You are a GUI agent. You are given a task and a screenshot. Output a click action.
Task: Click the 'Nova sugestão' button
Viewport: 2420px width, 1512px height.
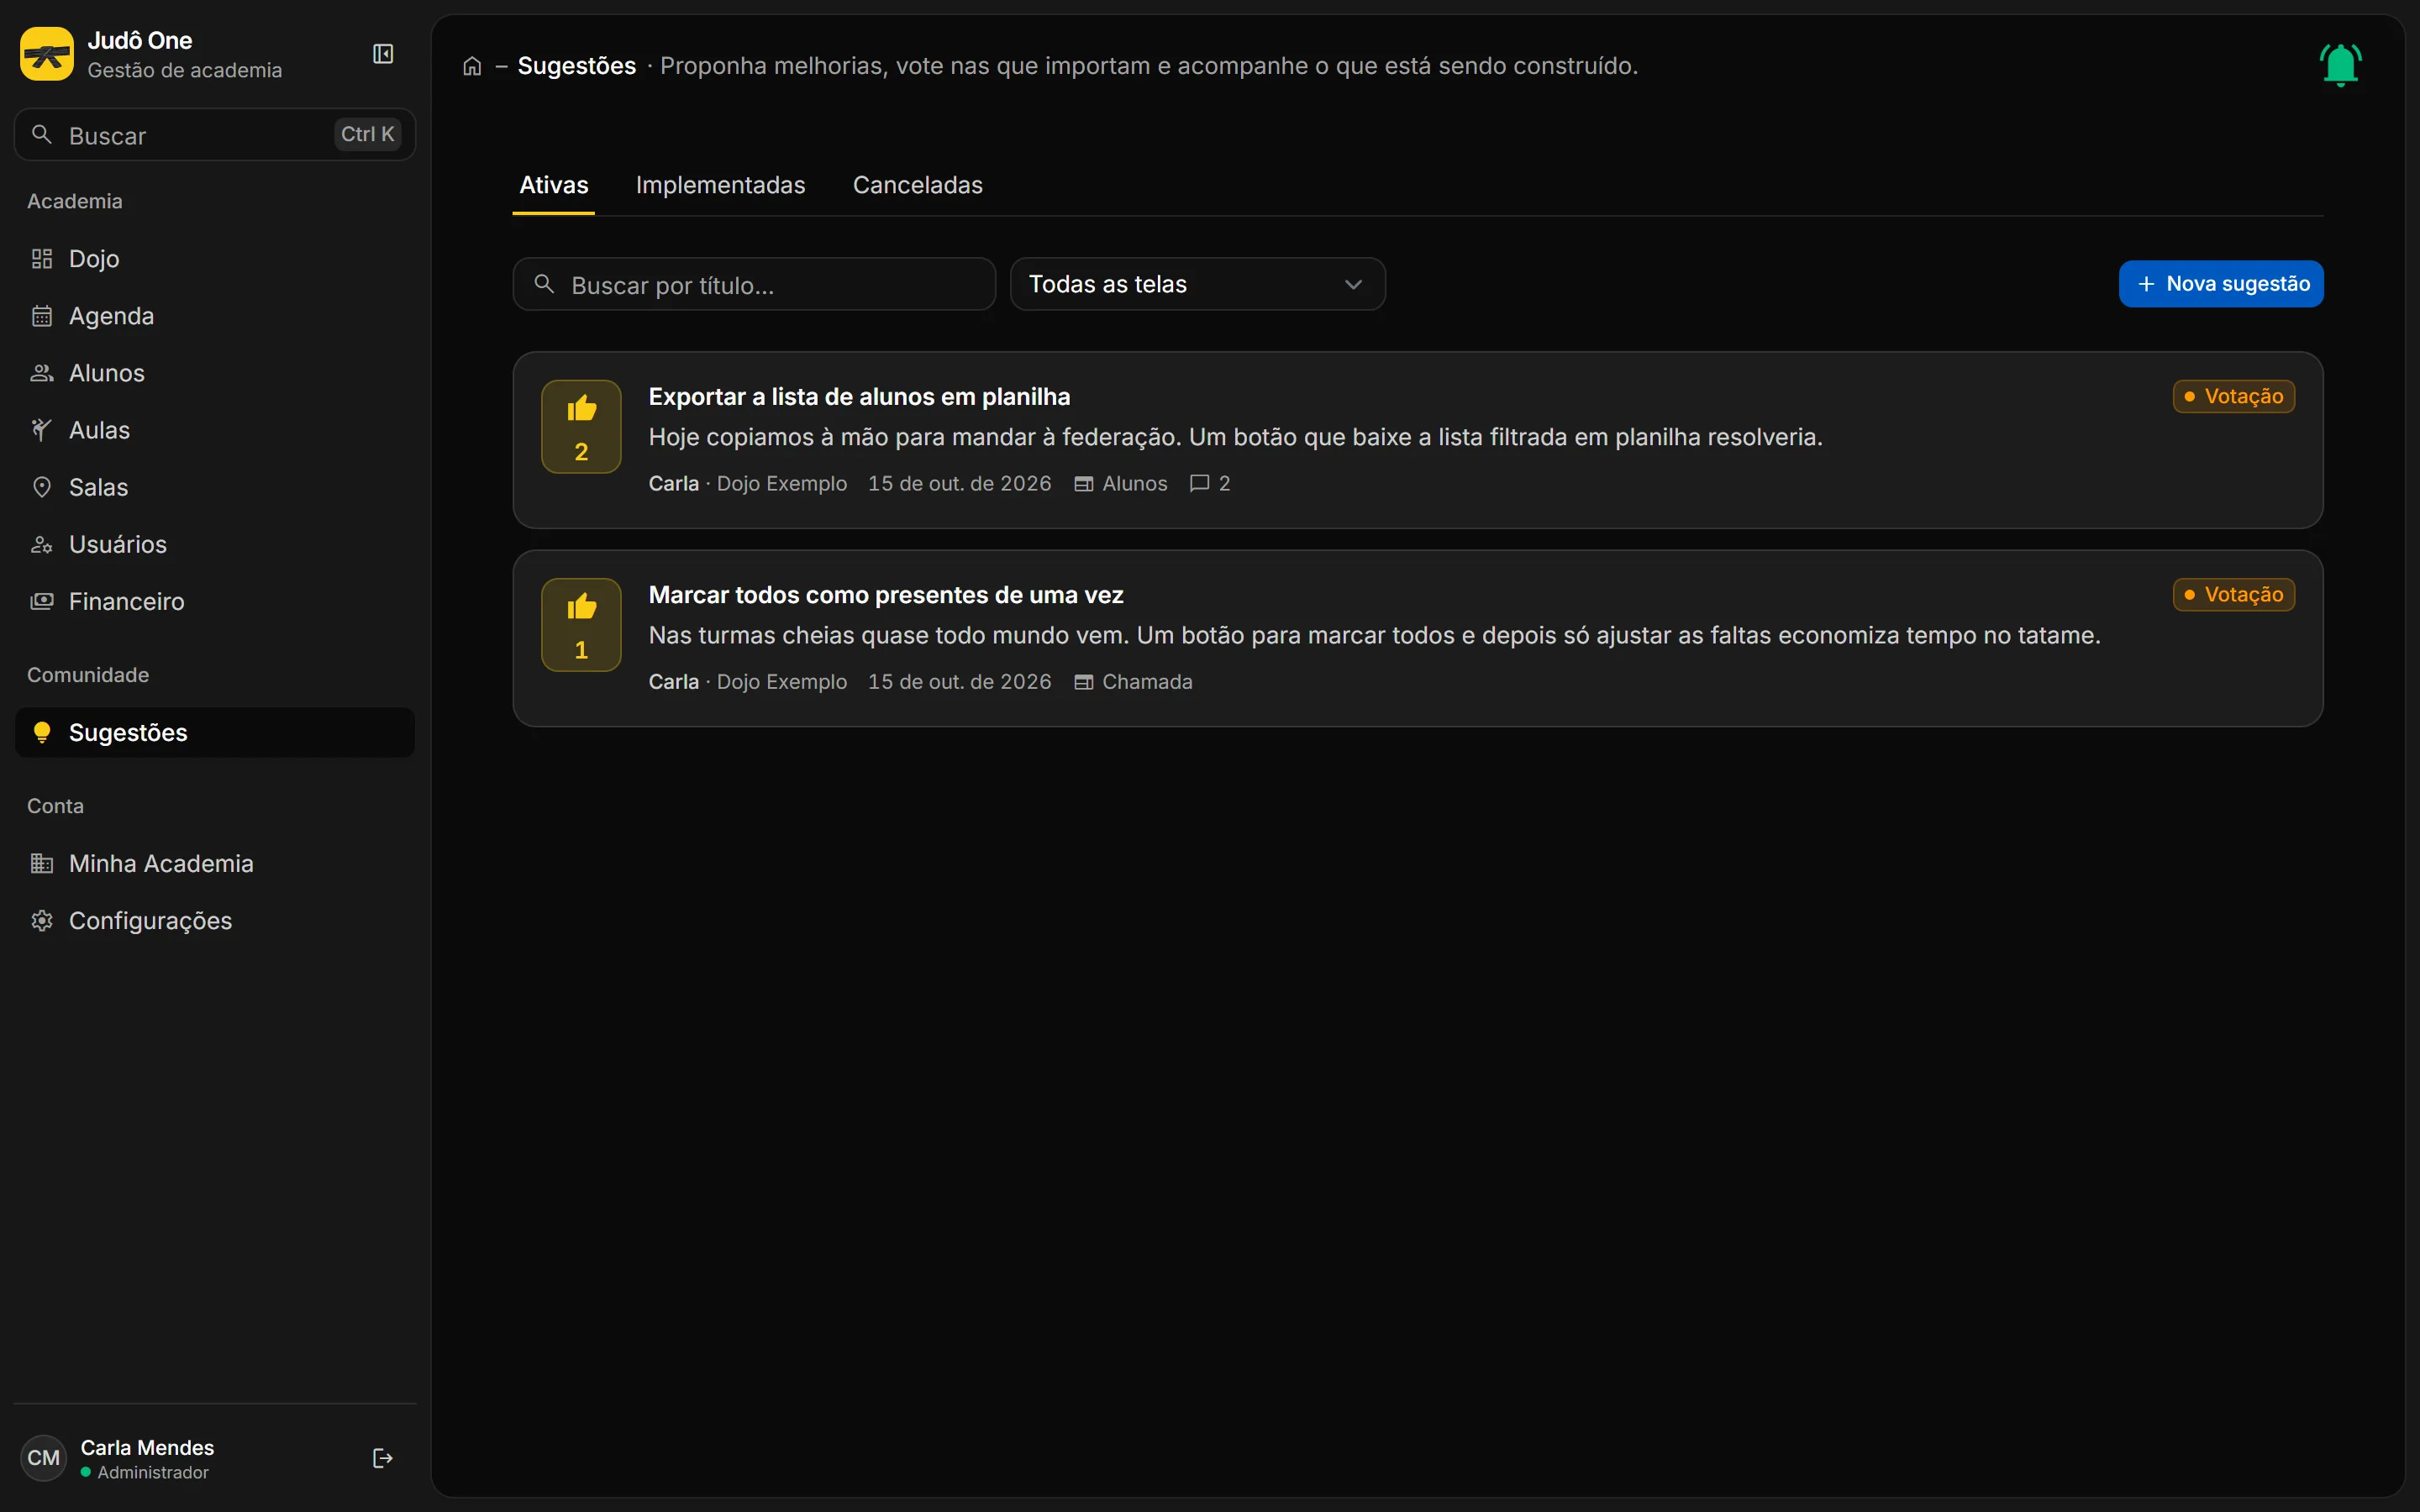click(2221, 284)
